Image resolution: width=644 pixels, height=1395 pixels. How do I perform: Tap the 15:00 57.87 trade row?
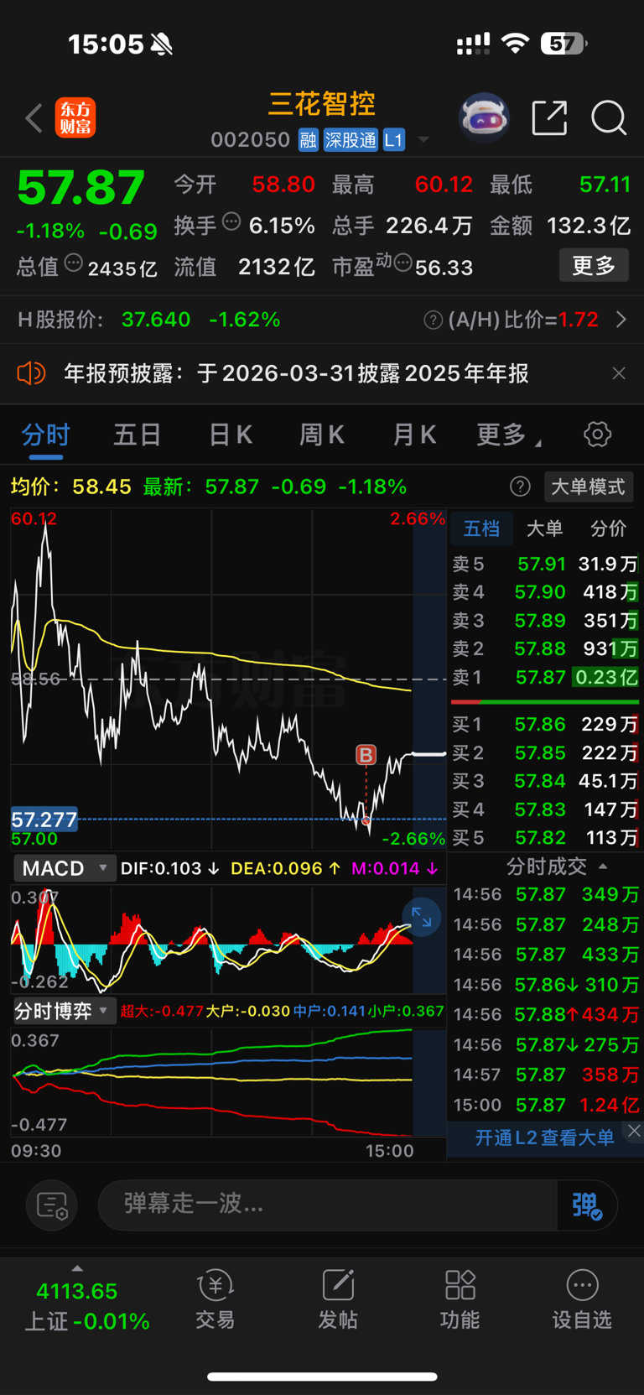[x=545, y=1105]
